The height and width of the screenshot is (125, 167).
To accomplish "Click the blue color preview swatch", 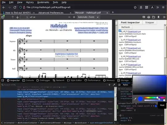I will click(x=140, y=99).
